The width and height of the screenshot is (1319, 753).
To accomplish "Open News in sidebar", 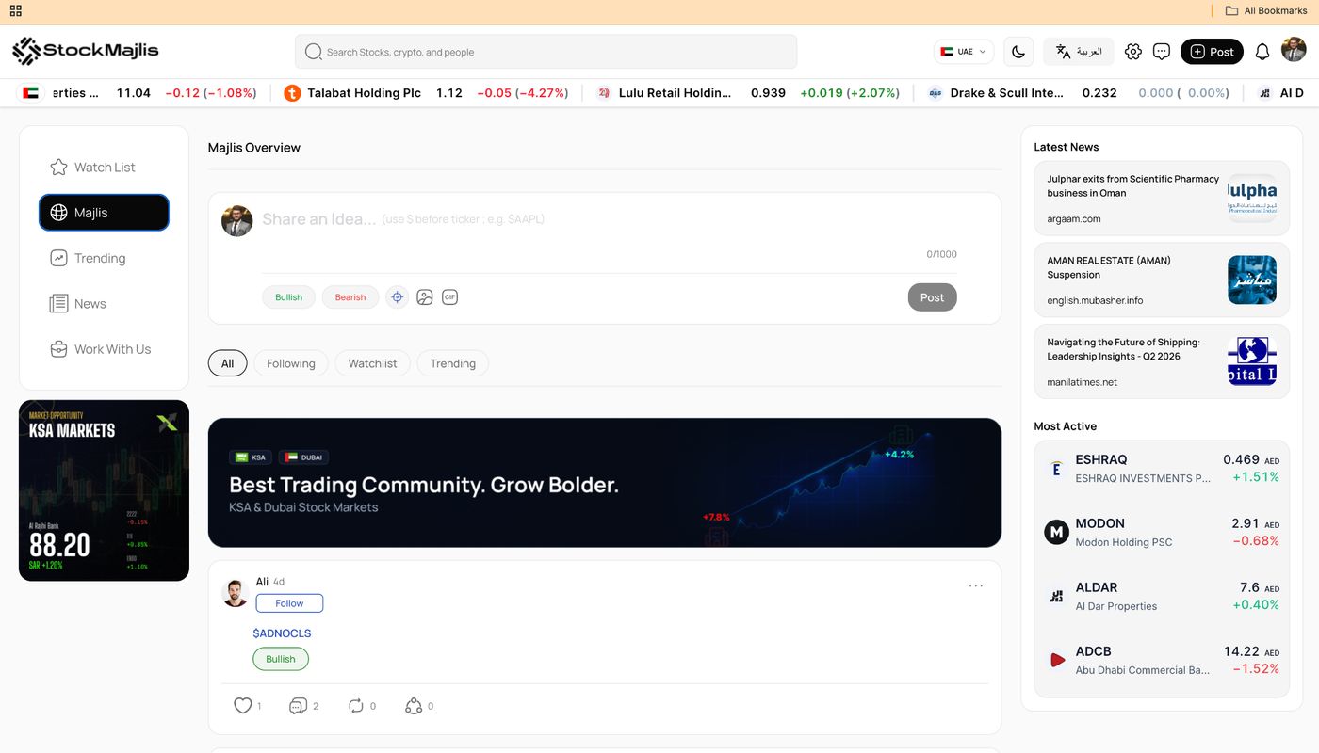I will tap(104, 303).
